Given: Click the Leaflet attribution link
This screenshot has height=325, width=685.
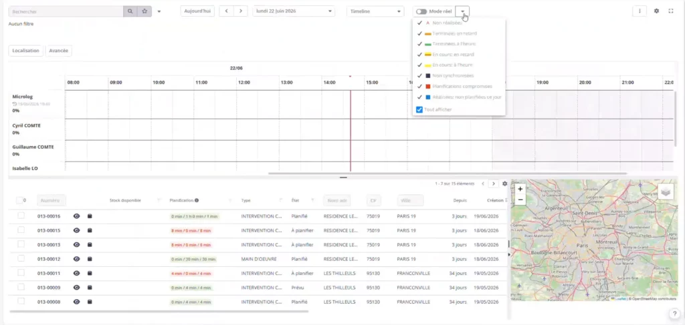Looking at the screenshot, I should pyautogui.click(x=619, y=299).
